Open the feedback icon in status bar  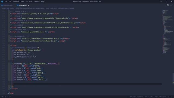point(169,97)
